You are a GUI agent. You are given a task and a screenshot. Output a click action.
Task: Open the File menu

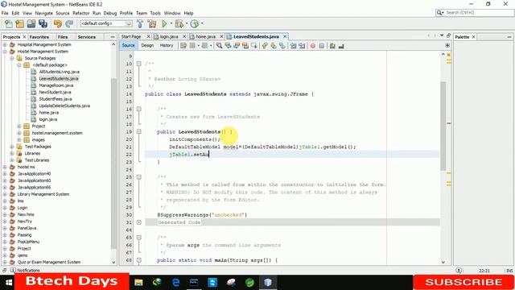click(x=5, y=13)
